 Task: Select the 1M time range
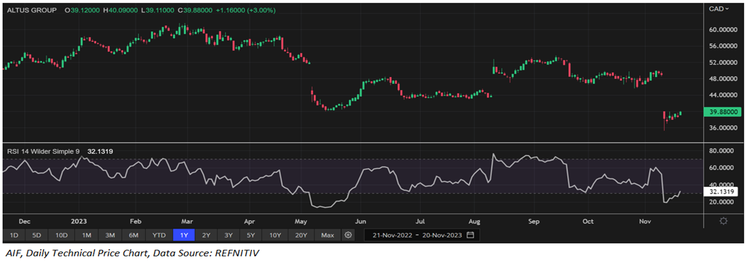86,235
